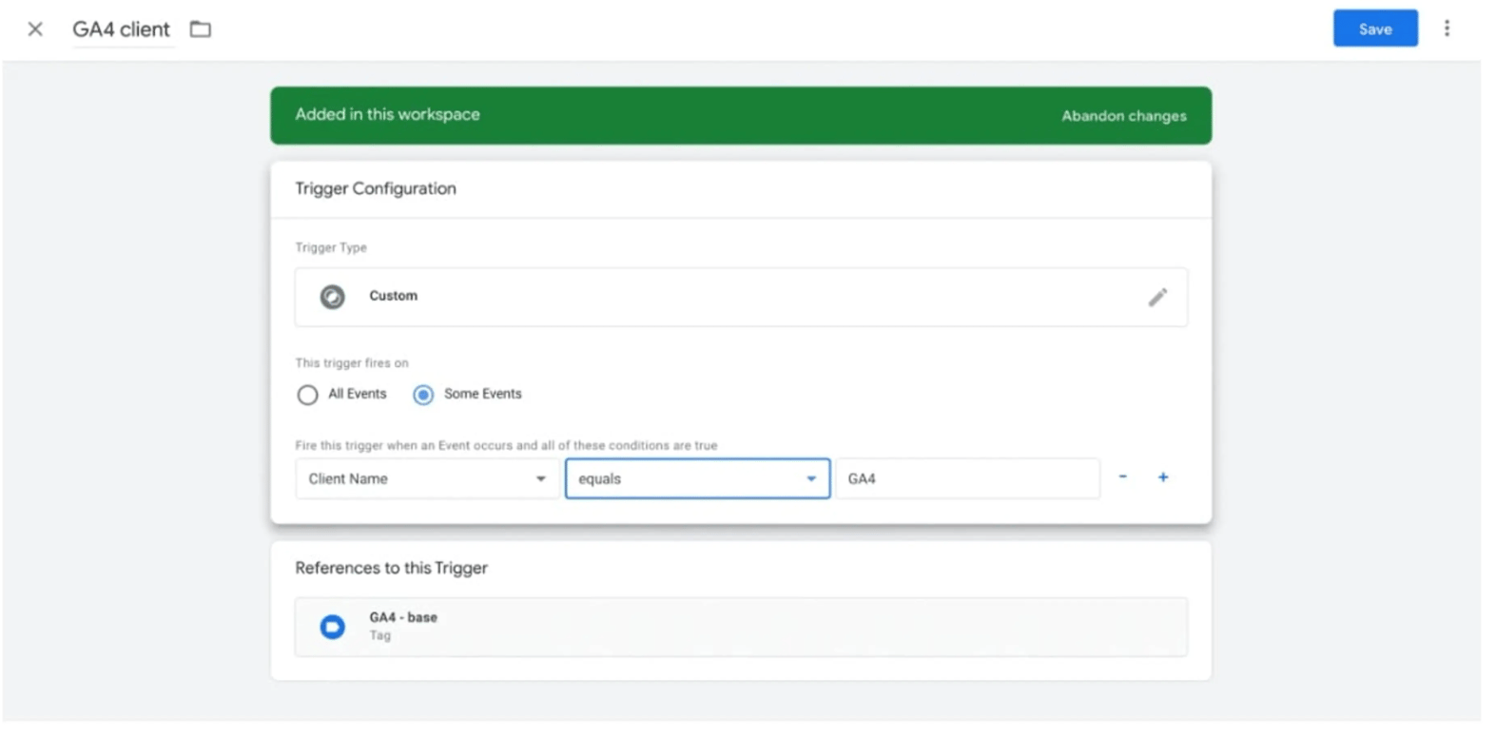Screen dimensions: 1495x738
Task: Add a condition with the plus icon
Action: pos(1162,476)
